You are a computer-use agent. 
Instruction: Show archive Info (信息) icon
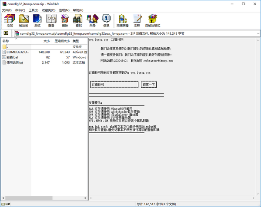click(106, 20)
